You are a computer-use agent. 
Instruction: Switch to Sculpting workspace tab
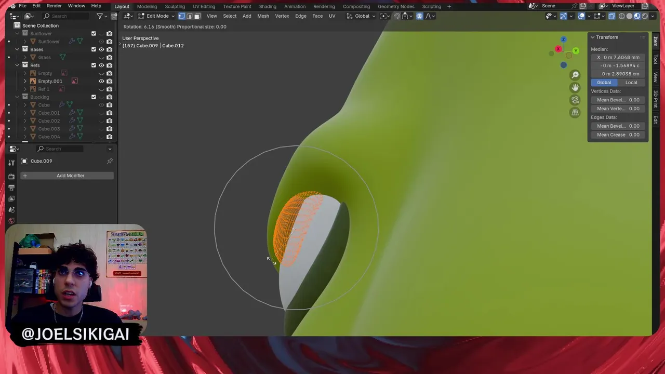(x=175, y=6)
